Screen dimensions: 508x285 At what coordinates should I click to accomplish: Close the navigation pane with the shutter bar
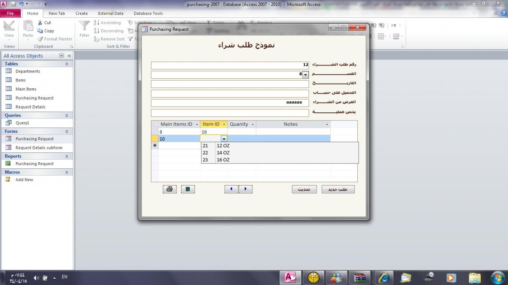pyautogui.click(x=69, y=56)
